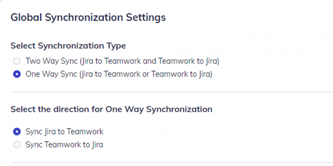The height and width of the screenshot is (166, 333).
Task: Click the 'Two Way Sync' label text
Action: click(x=51, y=61)
